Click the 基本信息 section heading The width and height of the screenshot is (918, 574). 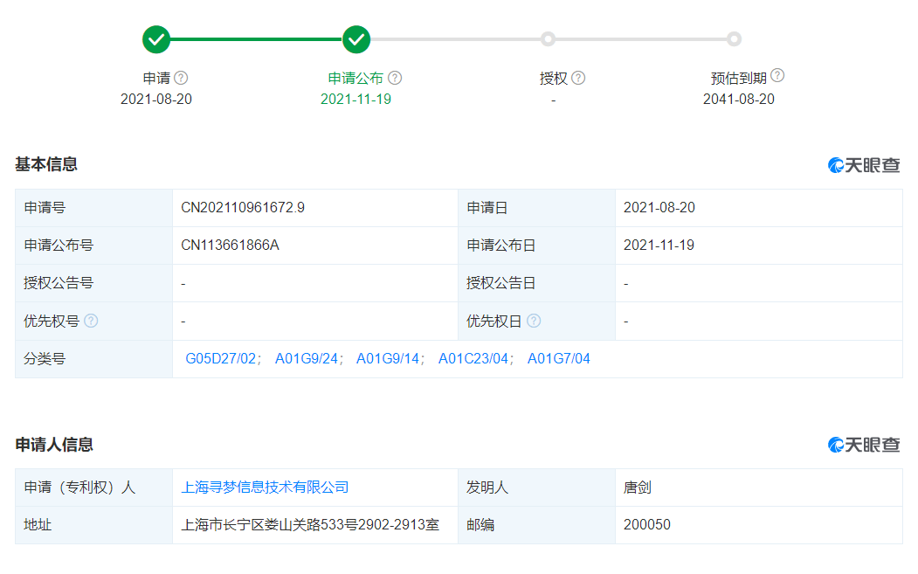tap(46, 164)
